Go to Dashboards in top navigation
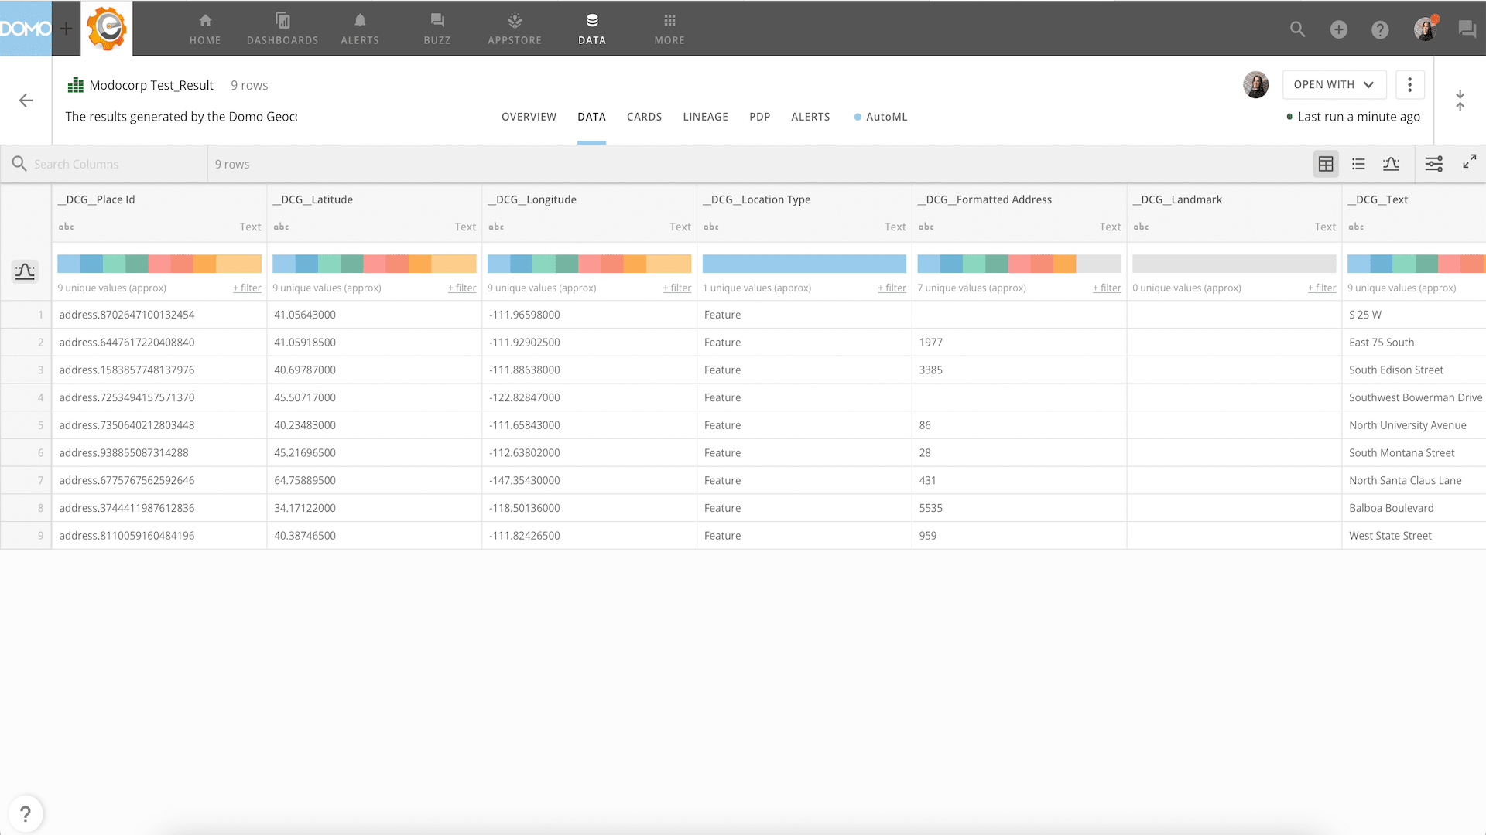The width and height of the screenshot is (1486, 835). point(282,29)
